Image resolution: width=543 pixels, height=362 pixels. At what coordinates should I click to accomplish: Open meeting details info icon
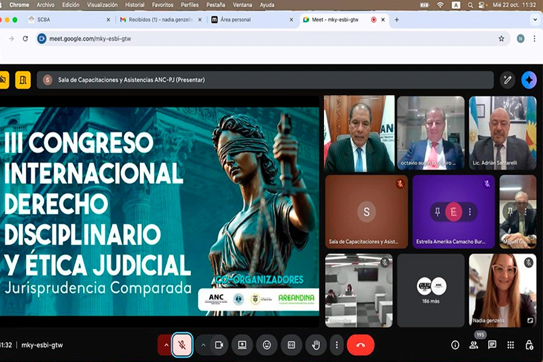[456, 345]
